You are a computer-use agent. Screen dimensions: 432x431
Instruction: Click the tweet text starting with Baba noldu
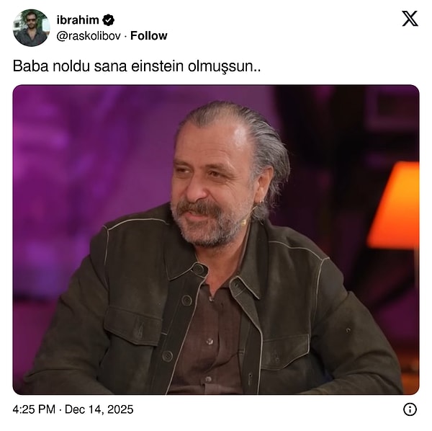pyautogui.click(x=136, y=66)
